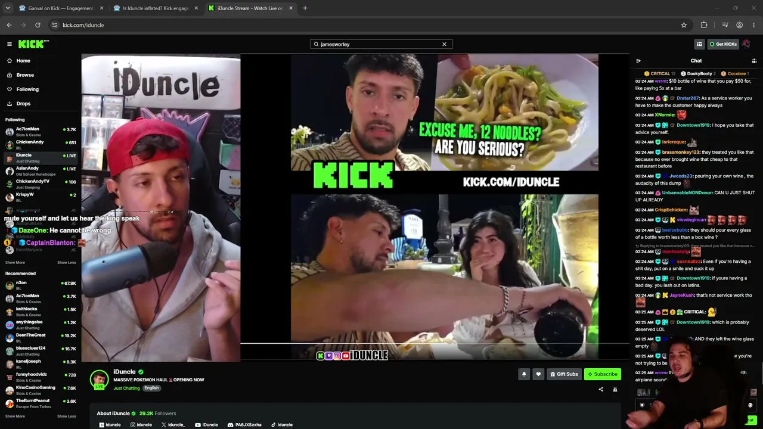The width and height of the screenshot is (763, 429).
Task: Click DookyBooty in gifter leaderboard
Action: pyautogui.click(x=697, y=74)
